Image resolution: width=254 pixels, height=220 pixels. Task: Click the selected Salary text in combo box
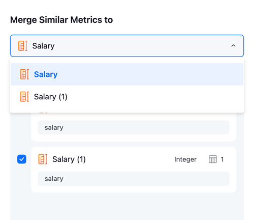(x=43, y=46)
